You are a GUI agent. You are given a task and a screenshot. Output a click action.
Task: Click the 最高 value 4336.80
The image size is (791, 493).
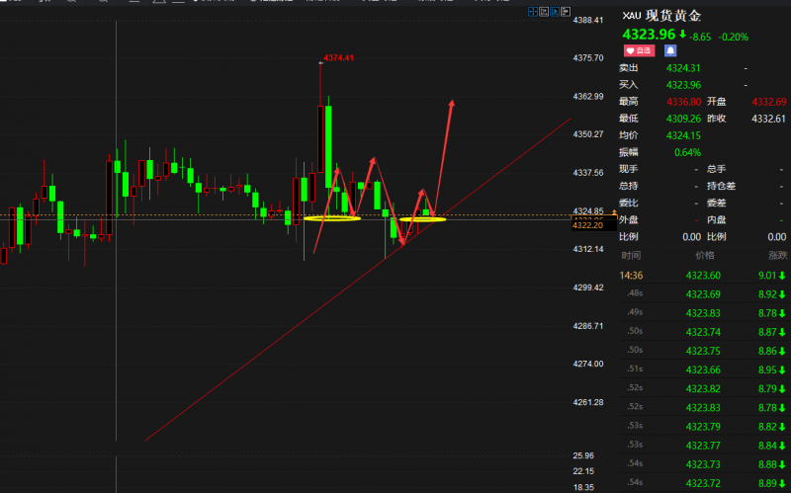(x=683, y=102)
